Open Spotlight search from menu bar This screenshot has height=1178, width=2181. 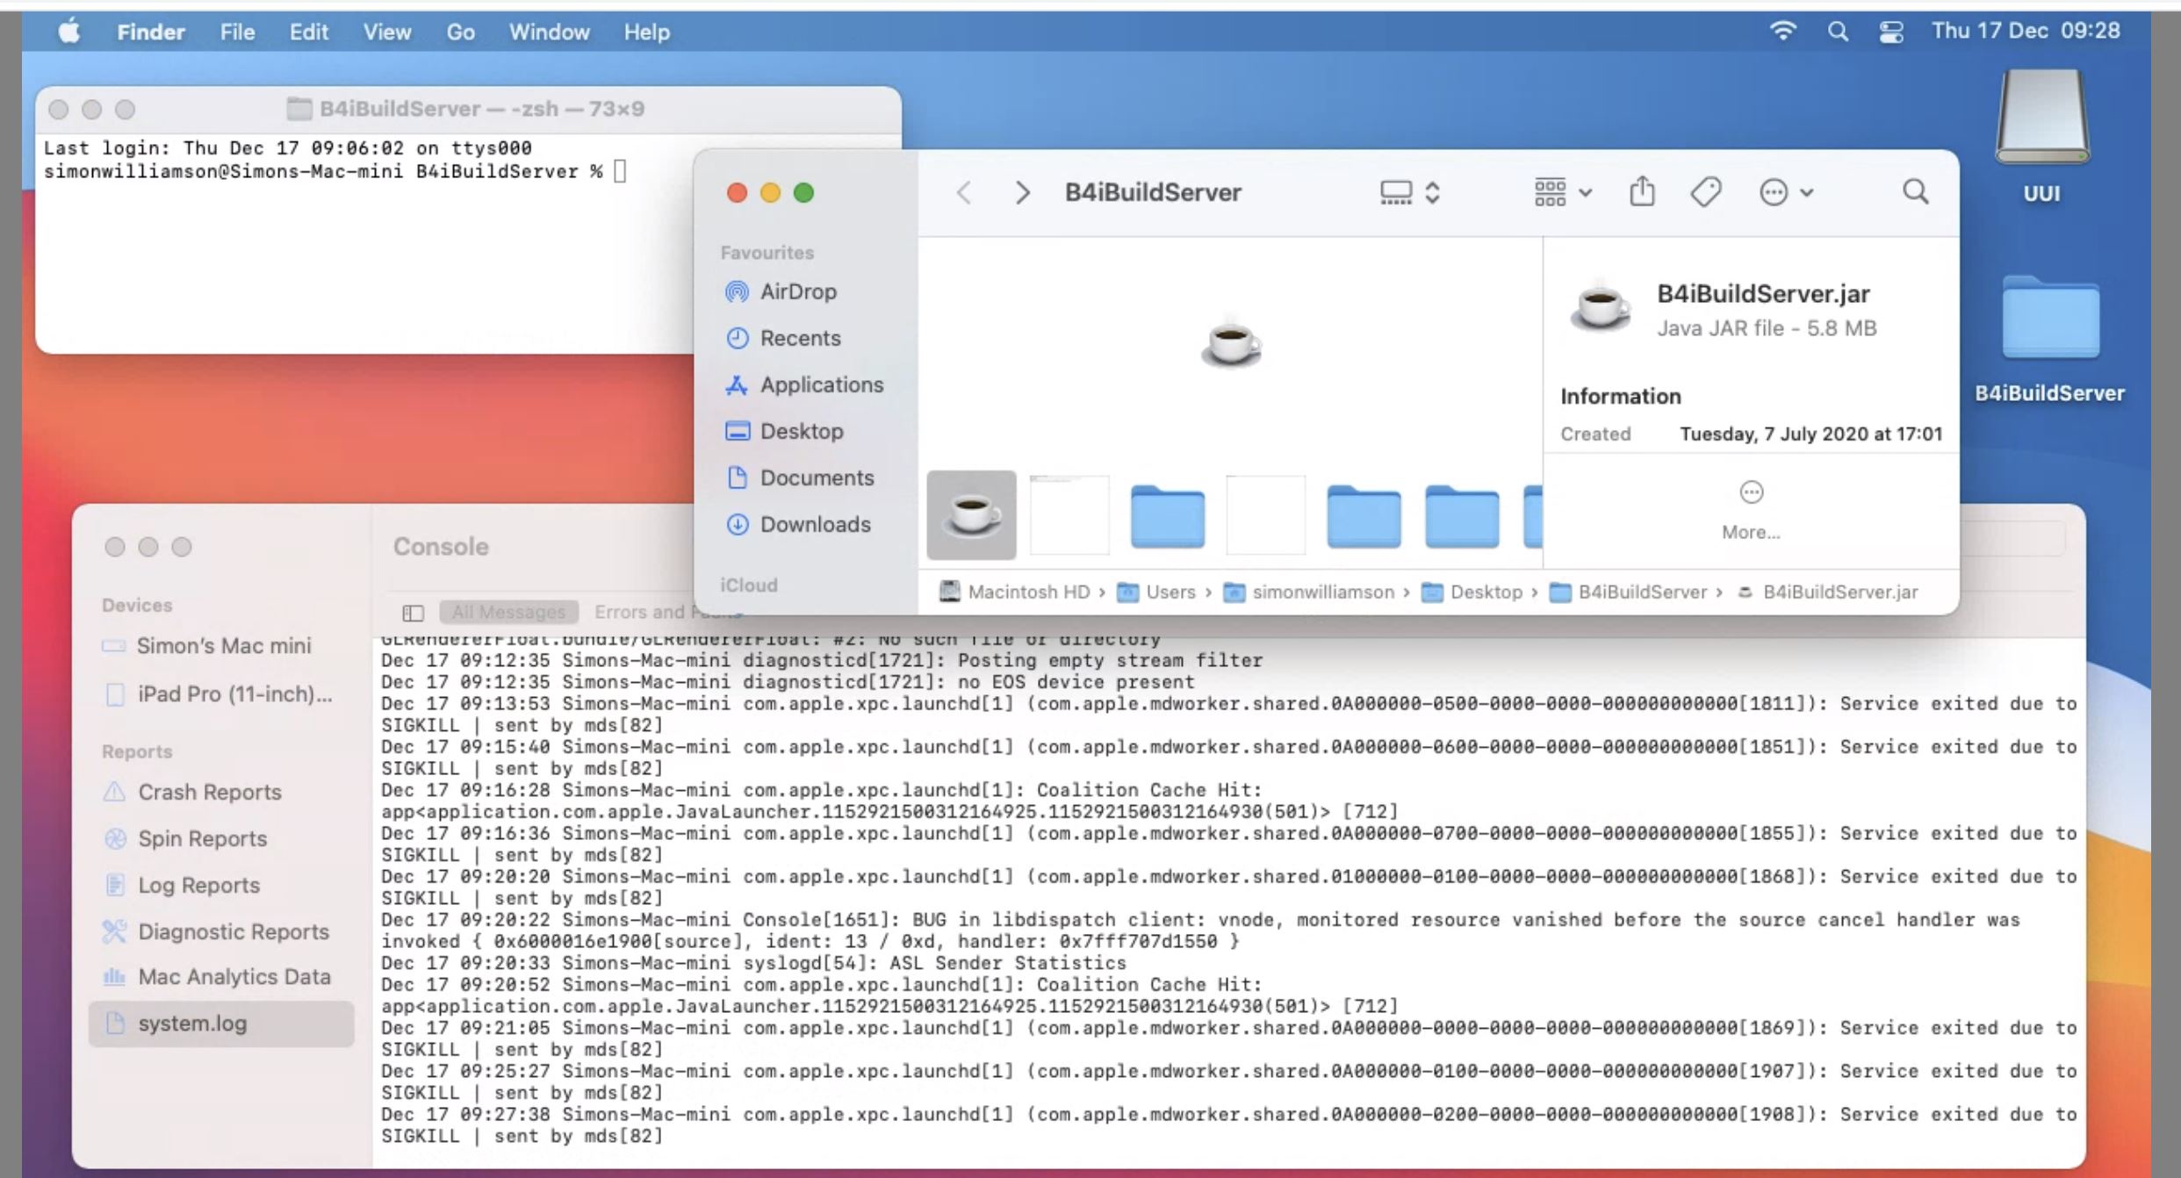[1838, 32]
